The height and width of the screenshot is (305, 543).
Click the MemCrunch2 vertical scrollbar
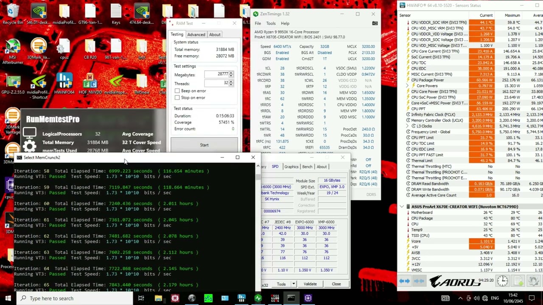[258, 227]
